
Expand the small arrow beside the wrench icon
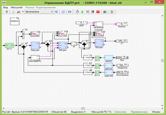tap(23, 12)
